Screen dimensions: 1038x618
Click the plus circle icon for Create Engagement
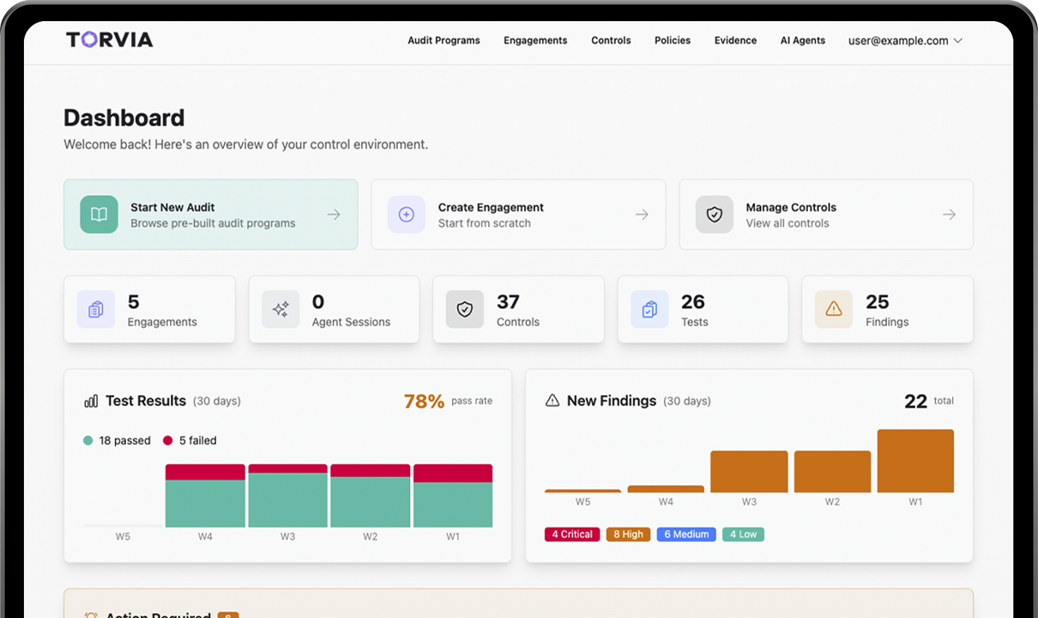(x=406, y=215)
